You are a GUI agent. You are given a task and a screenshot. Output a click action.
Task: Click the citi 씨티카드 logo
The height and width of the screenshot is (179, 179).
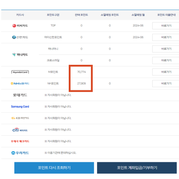[20, 130]
